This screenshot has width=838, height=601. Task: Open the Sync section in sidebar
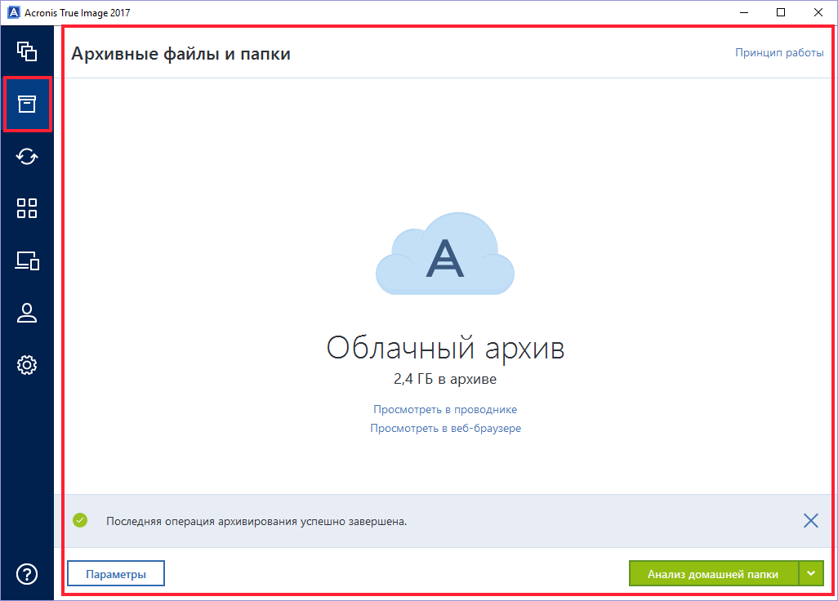27,156
